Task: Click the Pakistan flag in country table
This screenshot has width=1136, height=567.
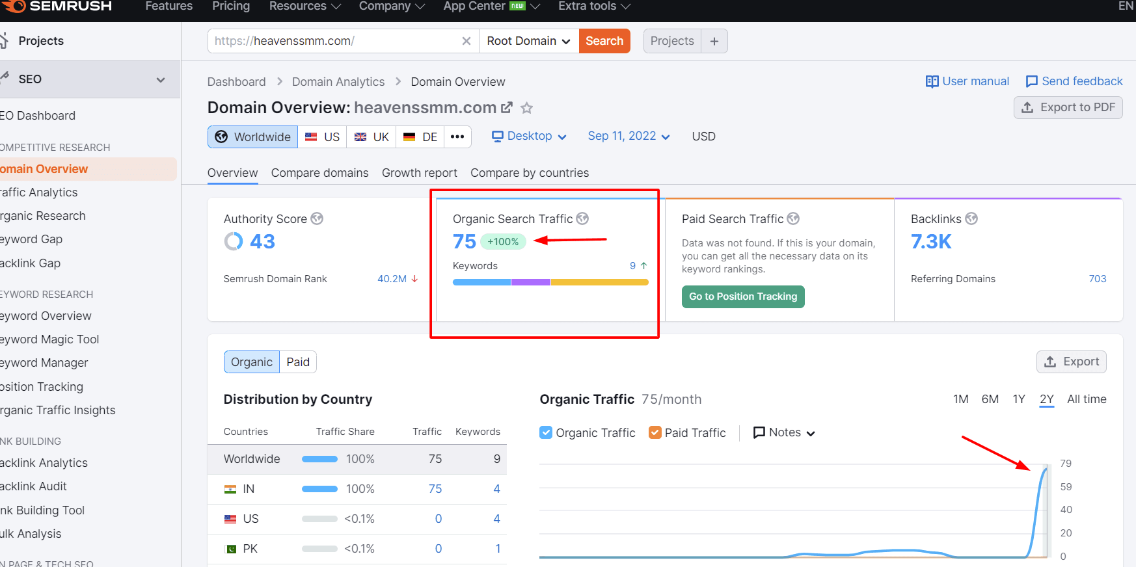Action: pos(230,549)
